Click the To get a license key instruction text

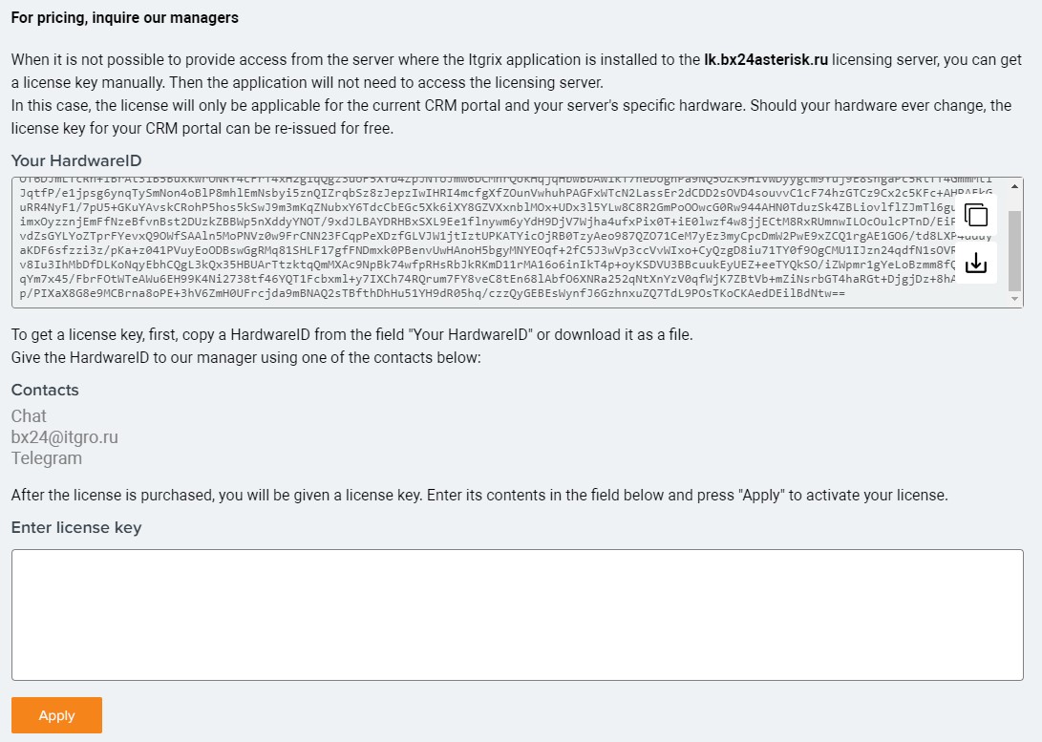coord(352,335)
